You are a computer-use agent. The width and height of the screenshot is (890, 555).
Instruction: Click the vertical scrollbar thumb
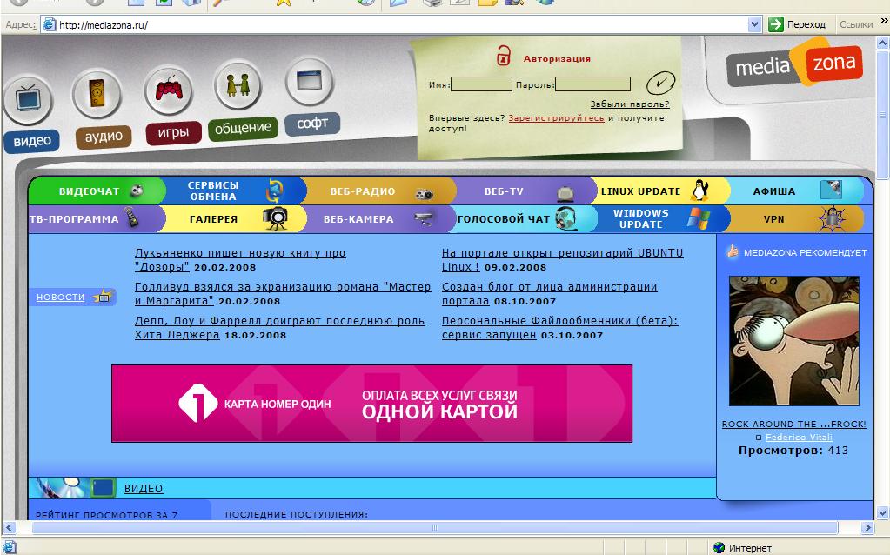(x=883, y=115)
